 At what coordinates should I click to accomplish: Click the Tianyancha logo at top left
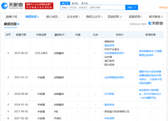click(12, 6)
